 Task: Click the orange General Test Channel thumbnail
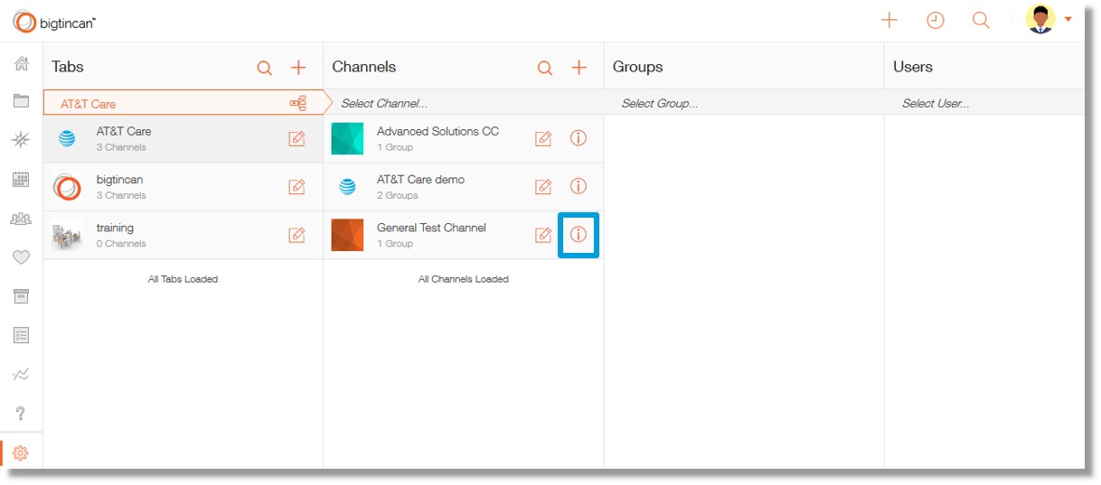tap(347, 235)
